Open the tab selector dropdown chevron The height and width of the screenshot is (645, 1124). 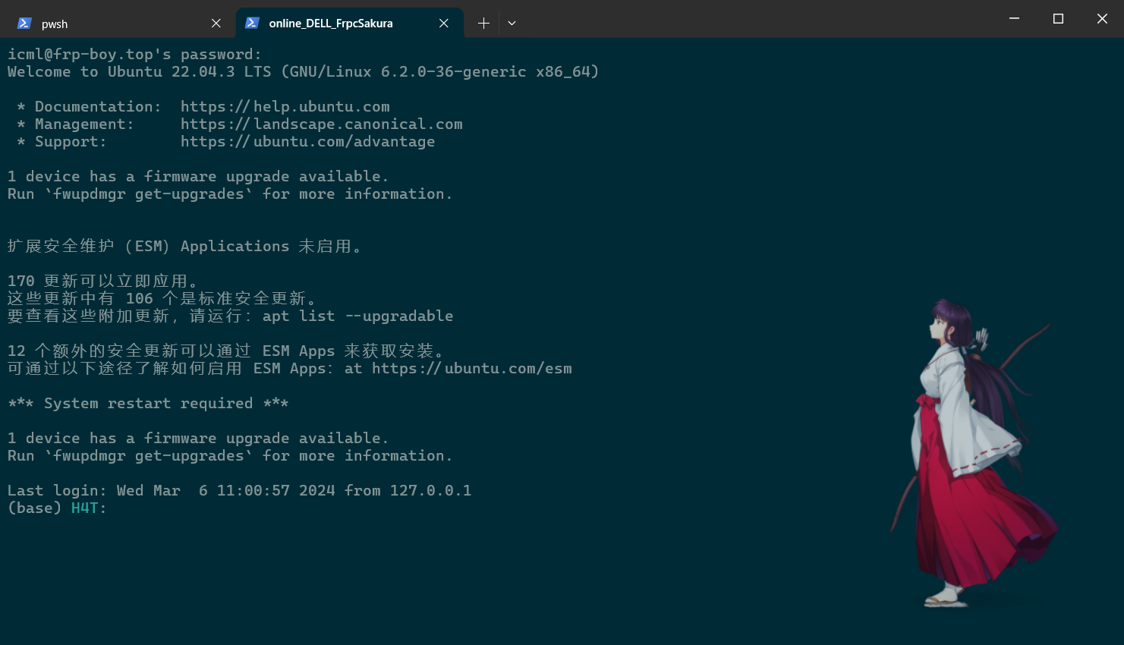(x=512, y=24)
